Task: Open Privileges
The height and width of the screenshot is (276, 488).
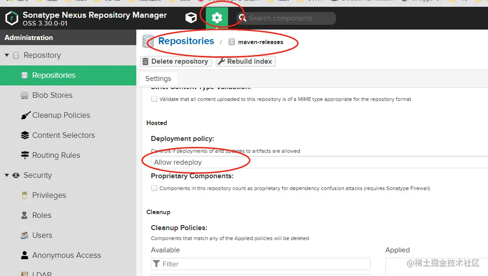Action: coord(49,196)
